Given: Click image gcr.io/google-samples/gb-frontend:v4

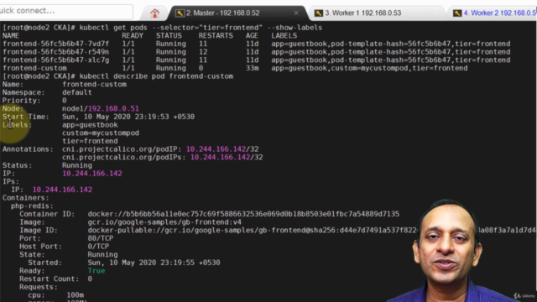Looking at the screenshot, I should tap(164, 222).
